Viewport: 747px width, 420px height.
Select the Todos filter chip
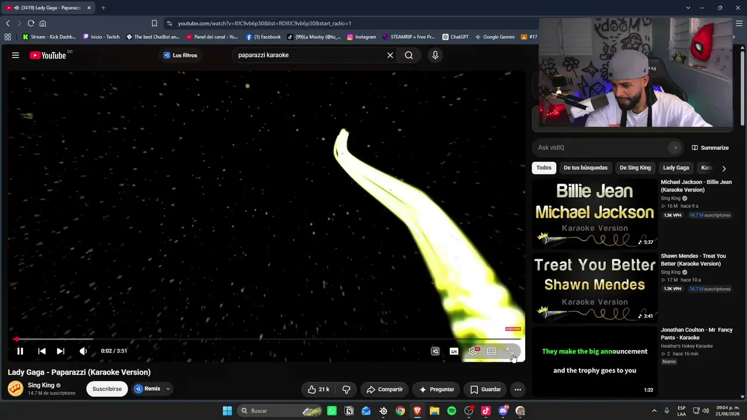[x=544, y=168]
